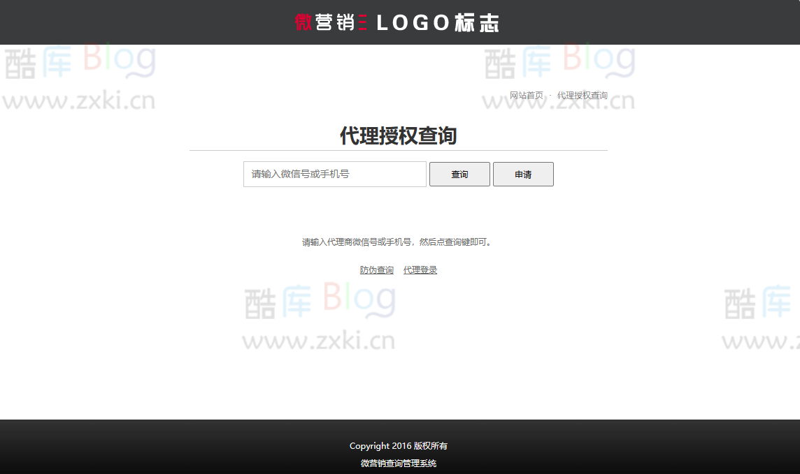800x474 pixels.
Task: Click the 查询 query button
Action: [459, 174]
